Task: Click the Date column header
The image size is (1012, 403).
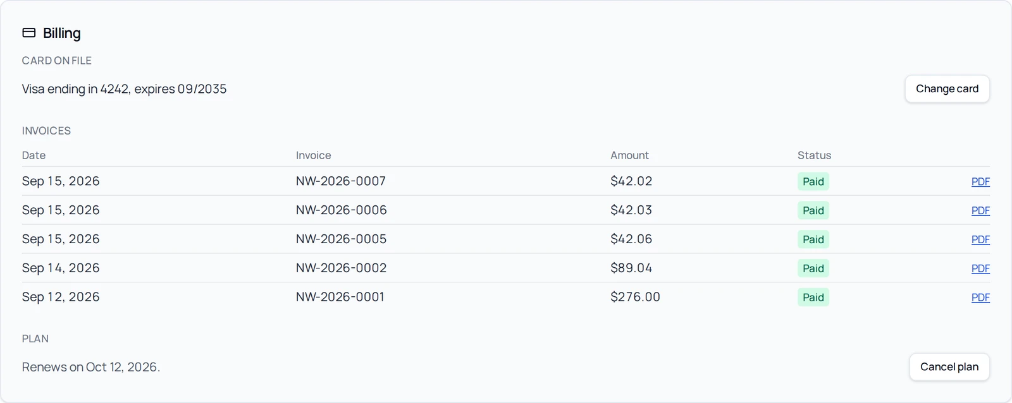Action: point(34,155)
